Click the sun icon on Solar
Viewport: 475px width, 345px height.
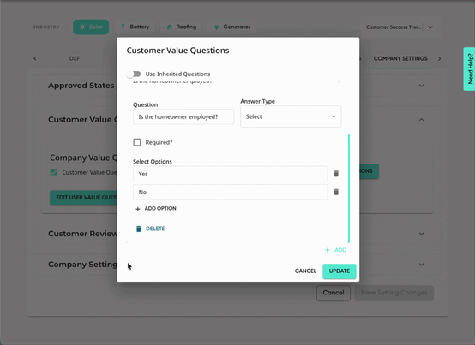(82, 27)
